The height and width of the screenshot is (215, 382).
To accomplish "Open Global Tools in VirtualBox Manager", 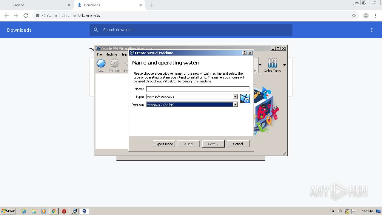I will (x=272, y=65).
